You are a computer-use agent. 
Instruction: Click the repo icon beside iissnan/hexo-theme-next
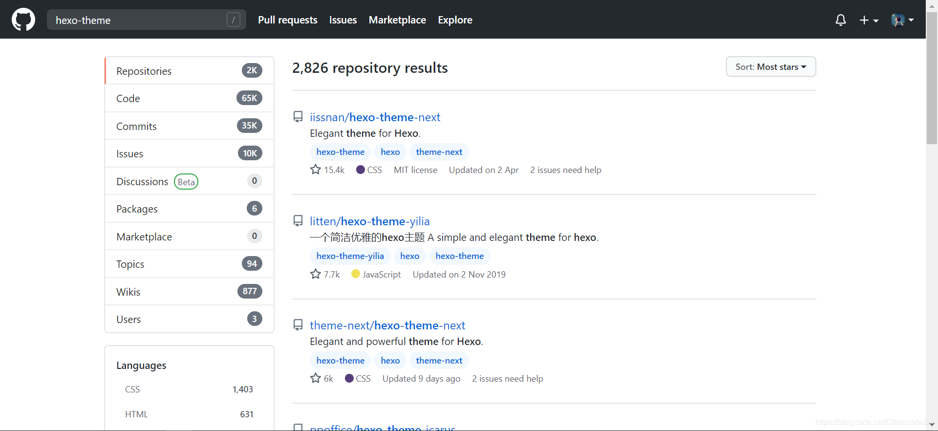tap(298, 117)
